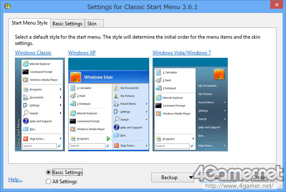
Task: Click Help and Support icon in Windows XP preview
Action: [x=116, y=127]
